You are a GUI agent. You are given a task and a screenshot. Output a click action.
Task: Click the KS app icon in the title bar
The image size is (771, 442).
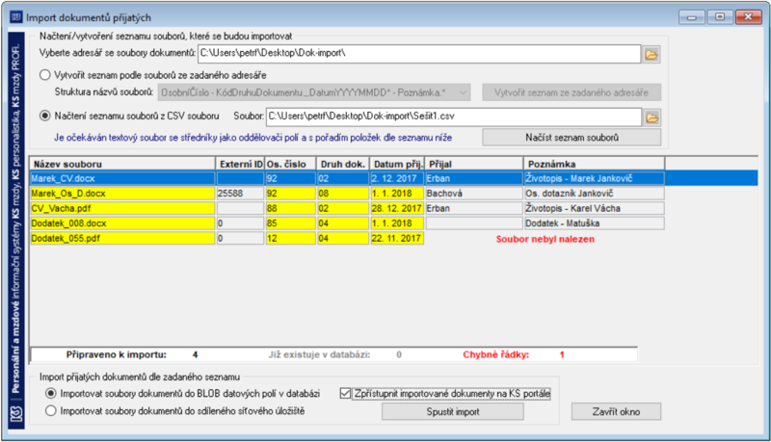coord(15,17)
